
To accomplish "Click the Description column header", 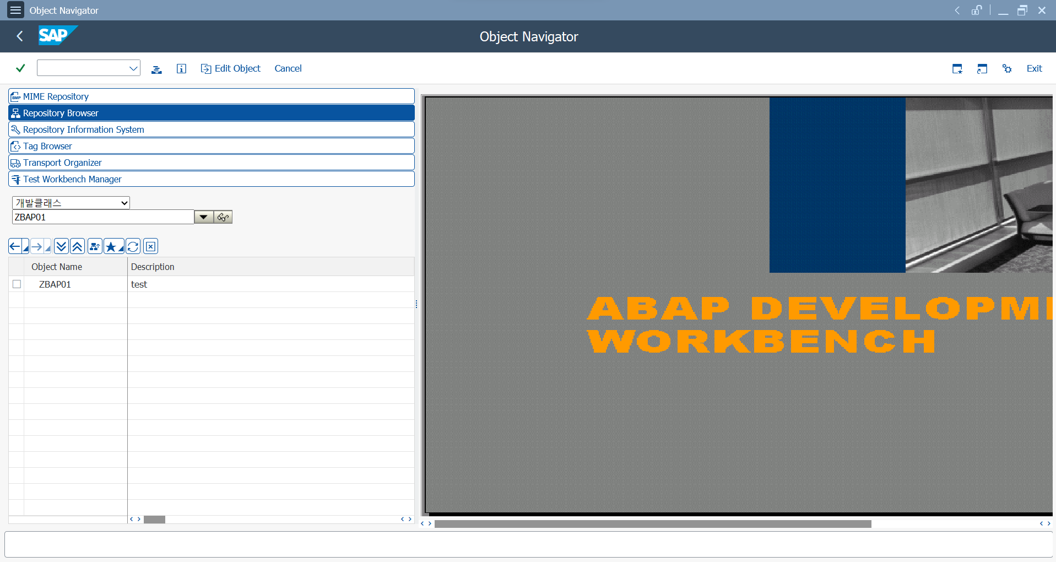I will pos(270,267).
